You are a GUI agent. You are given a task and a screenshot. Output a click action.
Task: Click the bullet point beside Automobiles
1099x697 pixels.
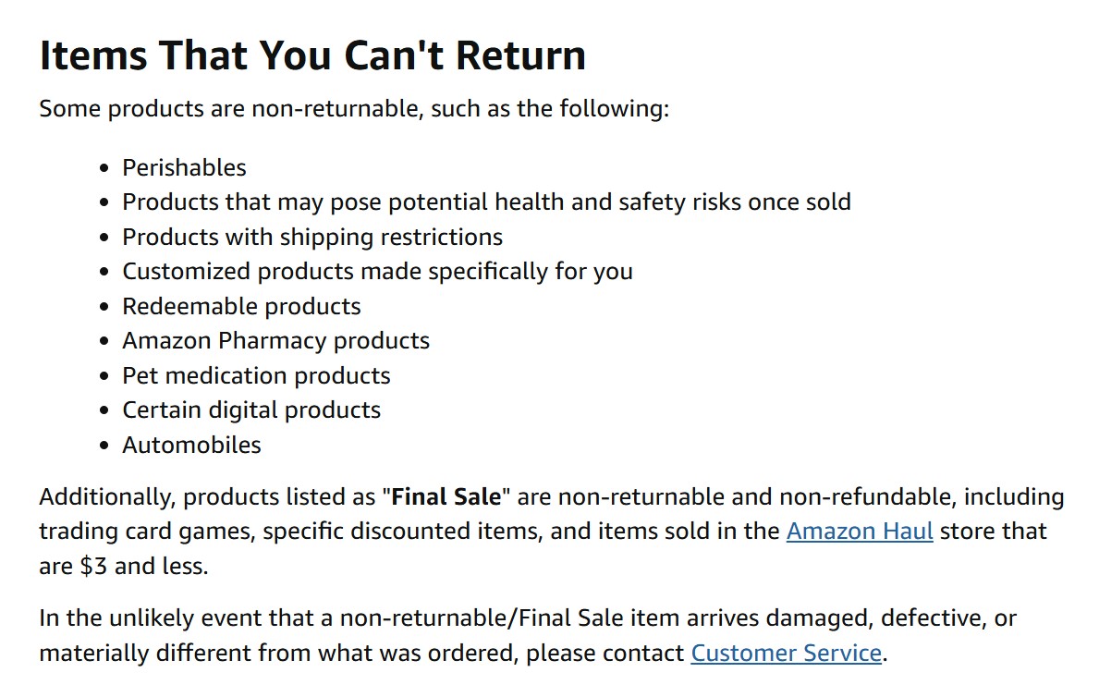(x=104, y=446)
